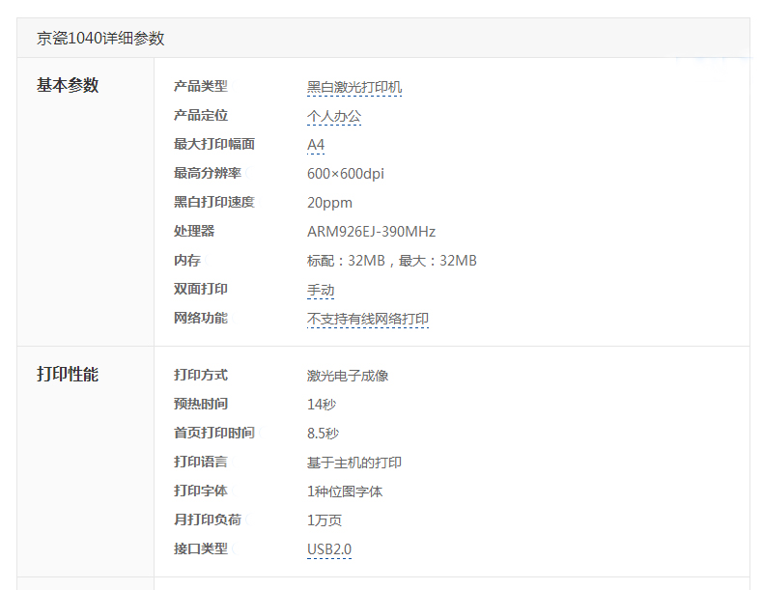Screen dimensions: 763x590
Task: Click the 首页打印时间 label
Action: pos(214,433)
